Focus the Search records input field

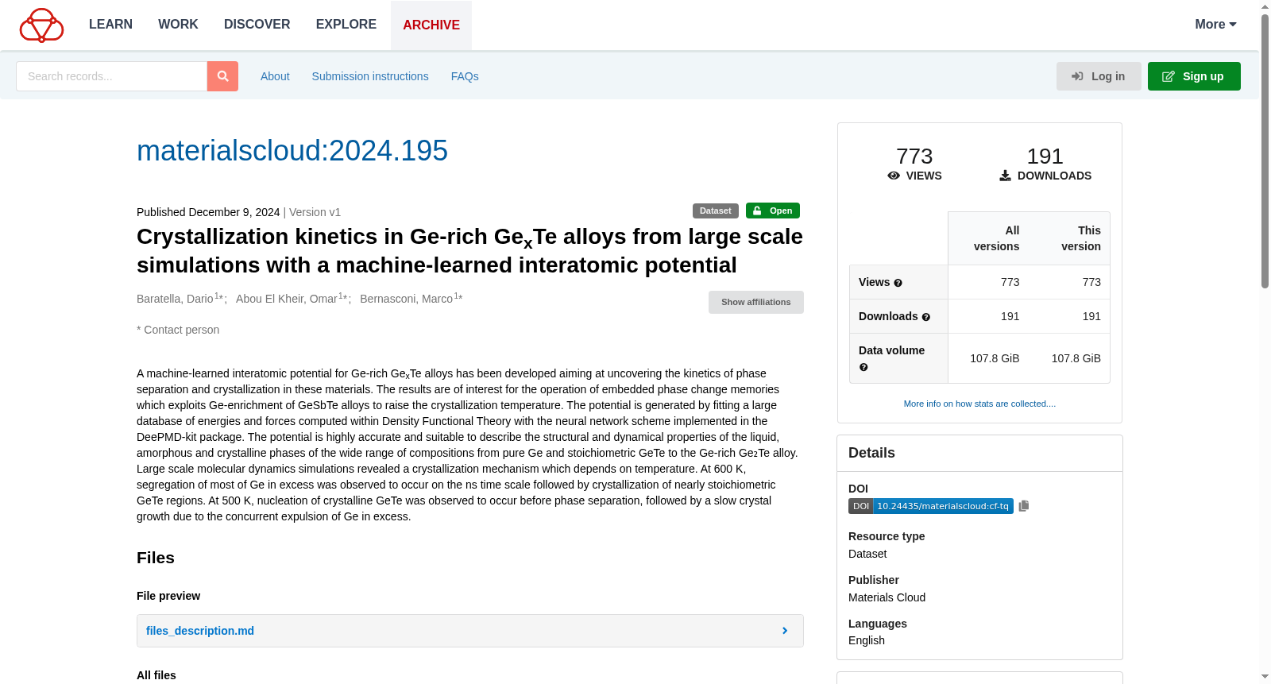coord(111,76)
